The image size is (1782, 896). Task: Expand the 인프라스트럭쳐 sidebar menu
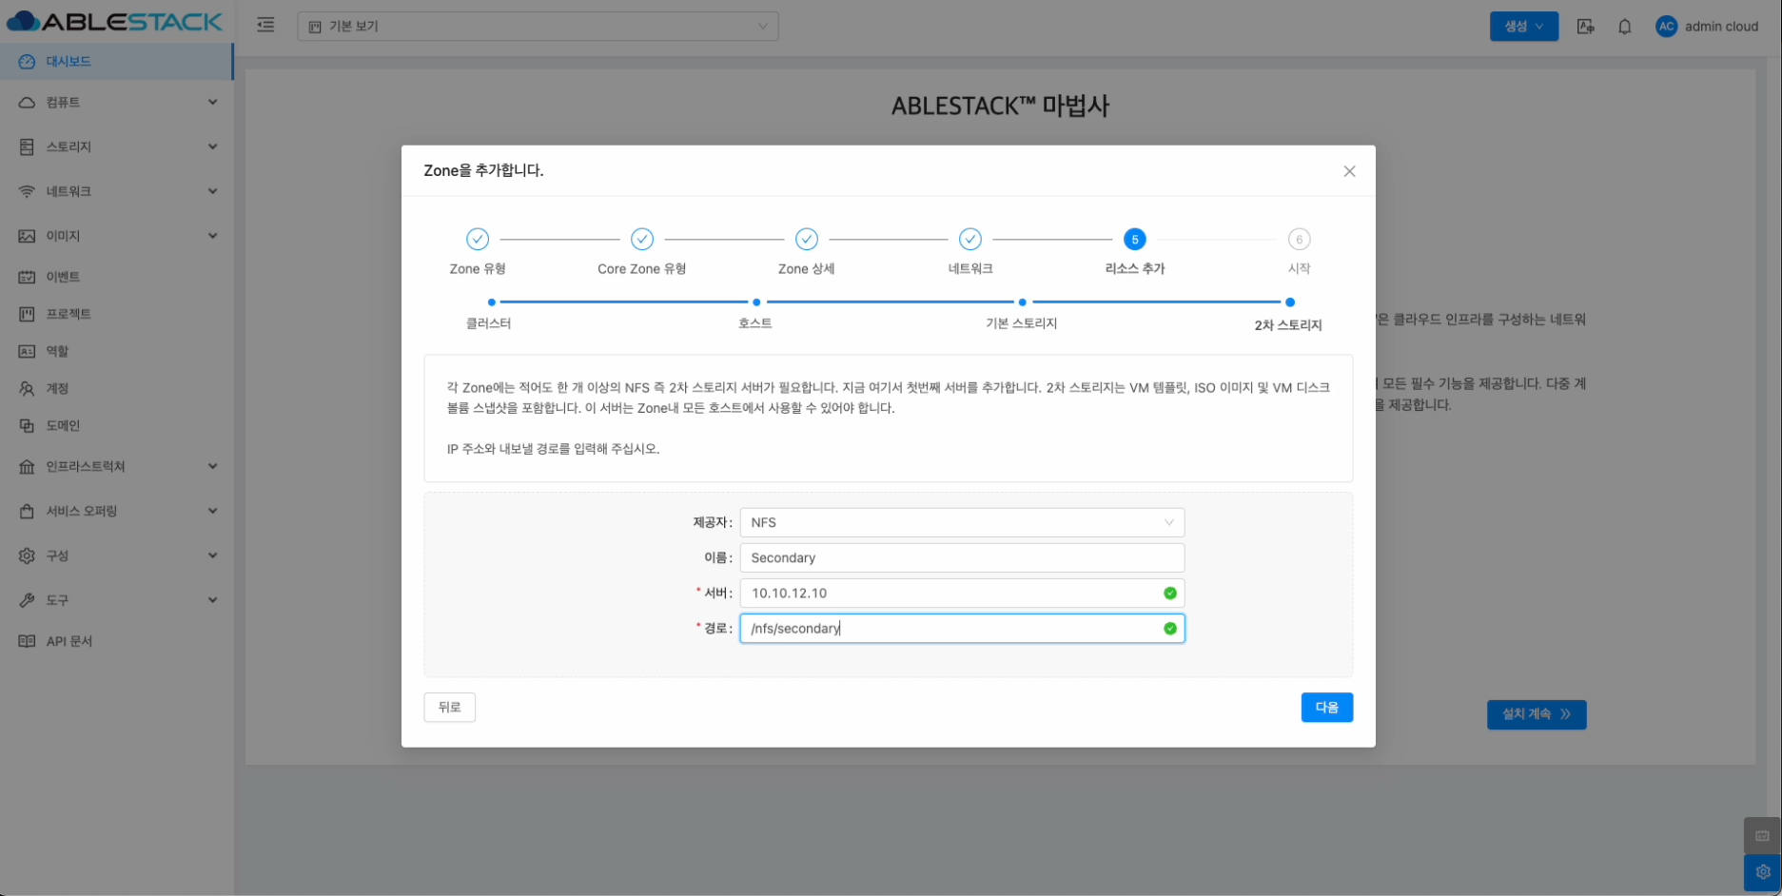coord(116,466)
